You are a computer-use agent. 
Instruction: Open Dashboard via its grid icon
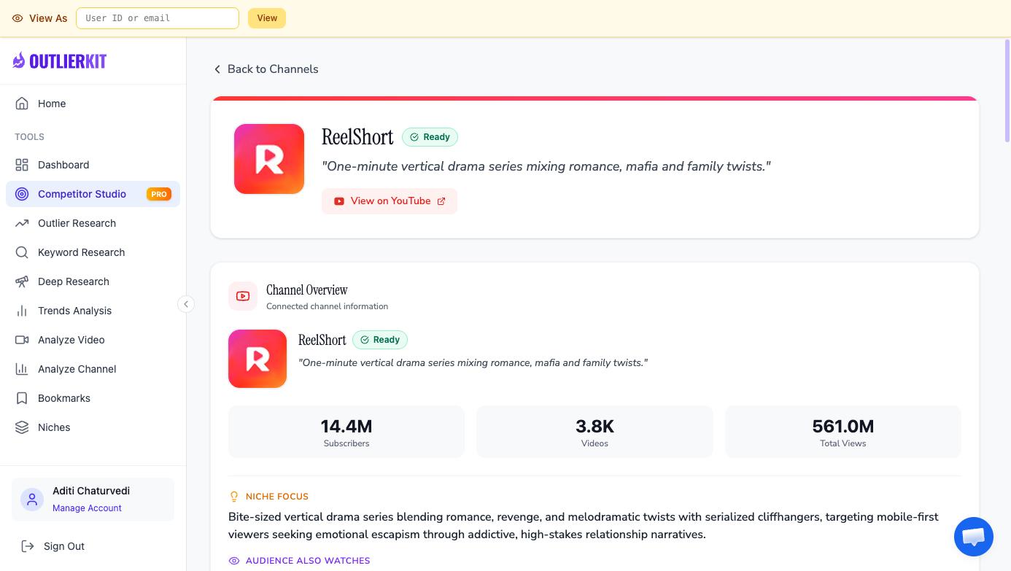[x=22, y=165]
